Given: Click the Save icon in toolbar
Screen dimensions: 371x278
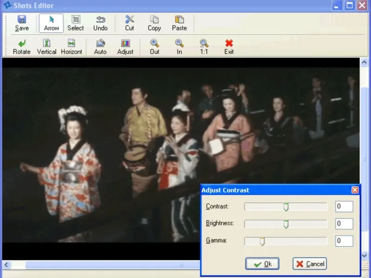Looking at the screenshot, I should pos(22,23).
